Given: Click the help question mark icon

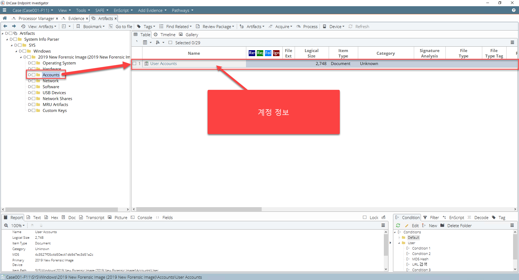Looking at the screenshot, I should click(x=514, y=10).
